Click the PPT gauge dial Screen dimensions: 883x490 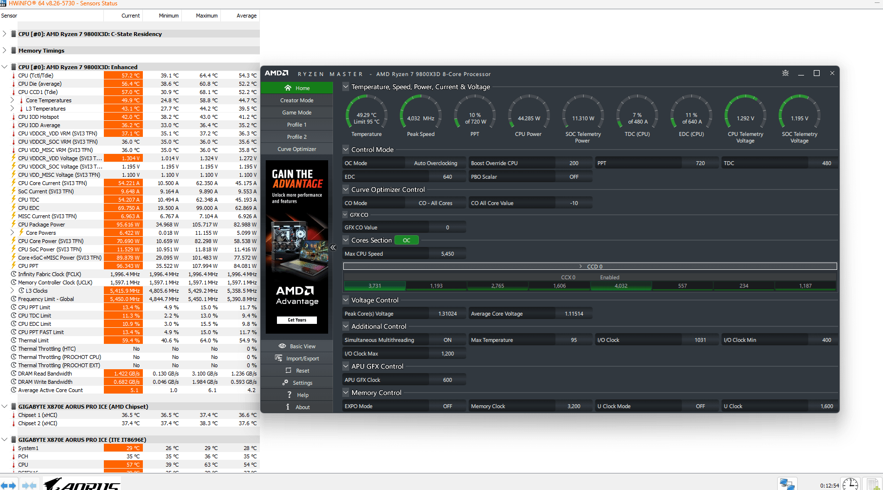[x=475, y=115]
